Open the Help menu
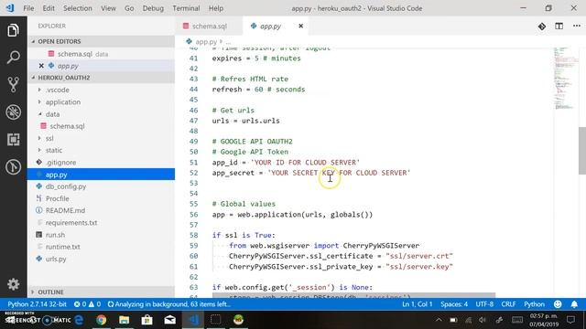The image size is (586, 329). click(216, 8)
